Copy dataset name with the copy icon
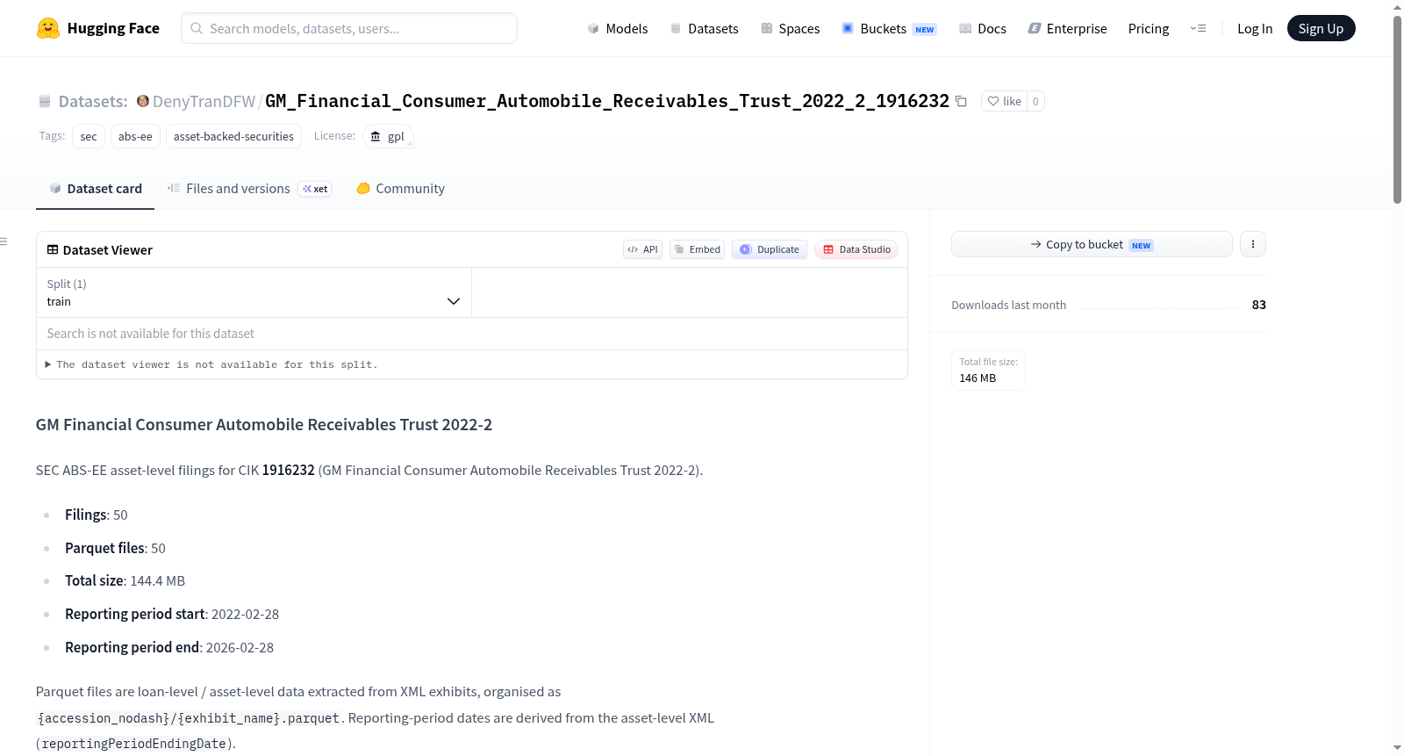This screenshot has width=1404, height=756. tap(961, 101)
